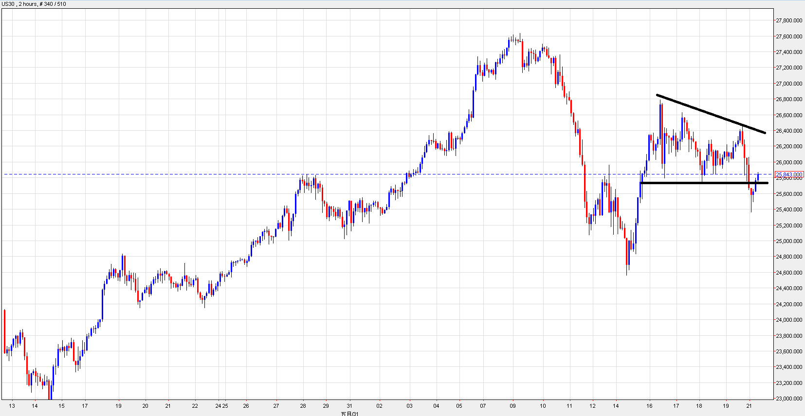Click the 24,400.000 price axis label
This screenshot has height=416, width=805.
(789, 288)
